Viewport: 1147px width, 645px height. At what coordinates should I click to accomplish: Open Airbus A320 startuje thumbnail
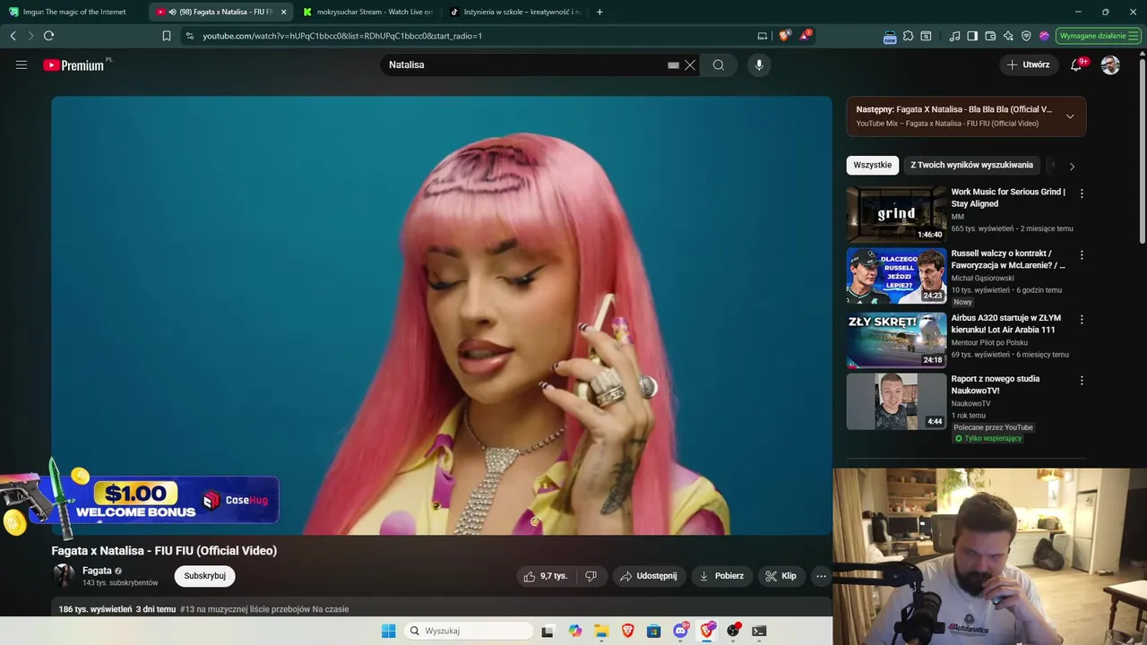point(896,340)
